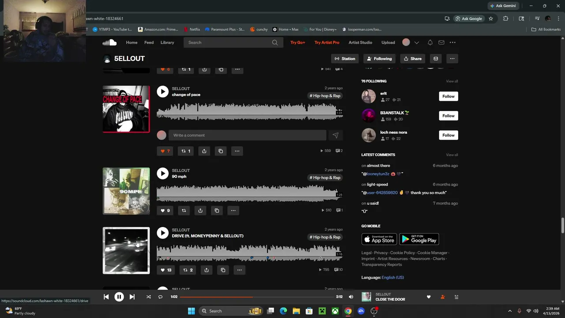The width and height of the screenshot is (565, 318).
Task: Open notifications bell icon
Action: 430,42
